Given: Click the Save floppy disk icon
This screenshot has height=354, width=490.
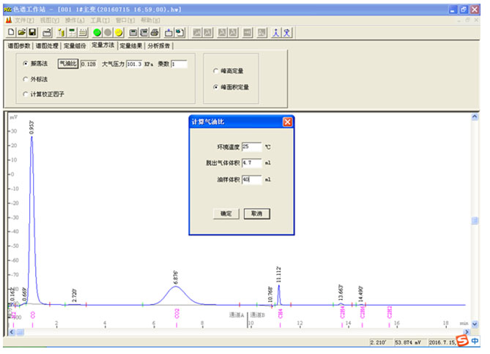Looking at the screenshot, I should [x=33, y=33].
